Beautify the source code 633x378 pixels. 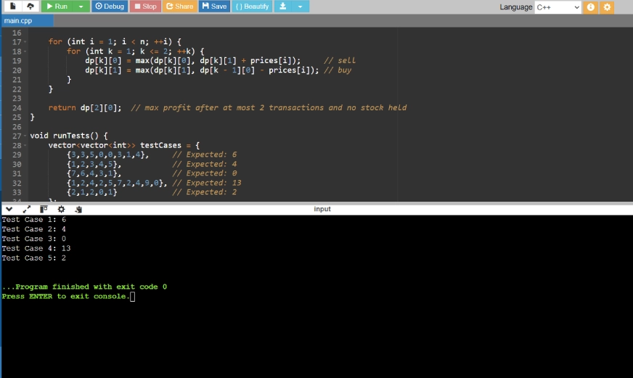click(x=252, y=7)
